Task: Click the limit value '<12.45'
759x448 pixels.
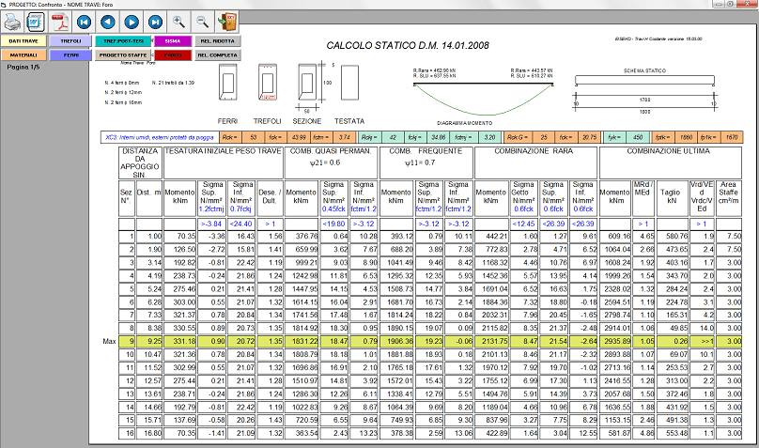Action: [x=523, y=224]
